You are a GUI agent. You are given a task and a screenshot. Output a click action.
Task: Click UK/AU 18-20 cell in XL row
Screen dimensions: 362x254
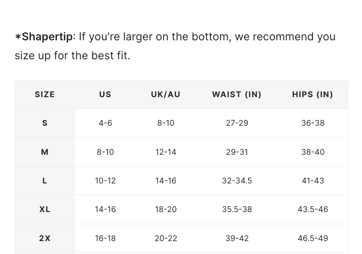pyautogui.click(x=166, y=209)
